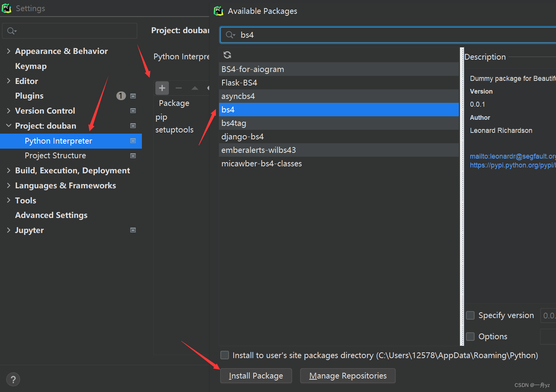This screenshot has height=392, width=556.
Task: Open the Plugins settings page
Action: (x=29, y=96)
